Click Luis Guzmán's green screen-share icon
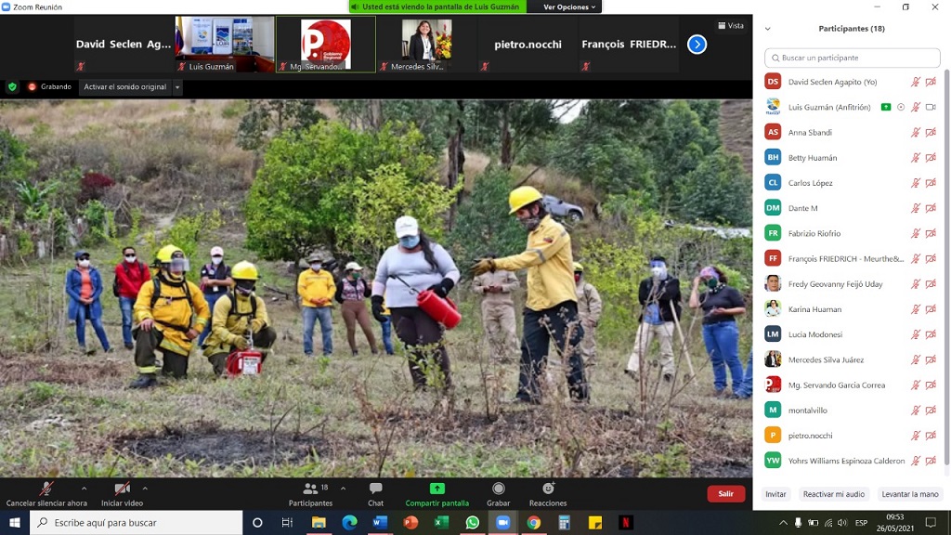This screenshot has height=535, width=951. tap(885, 108)
